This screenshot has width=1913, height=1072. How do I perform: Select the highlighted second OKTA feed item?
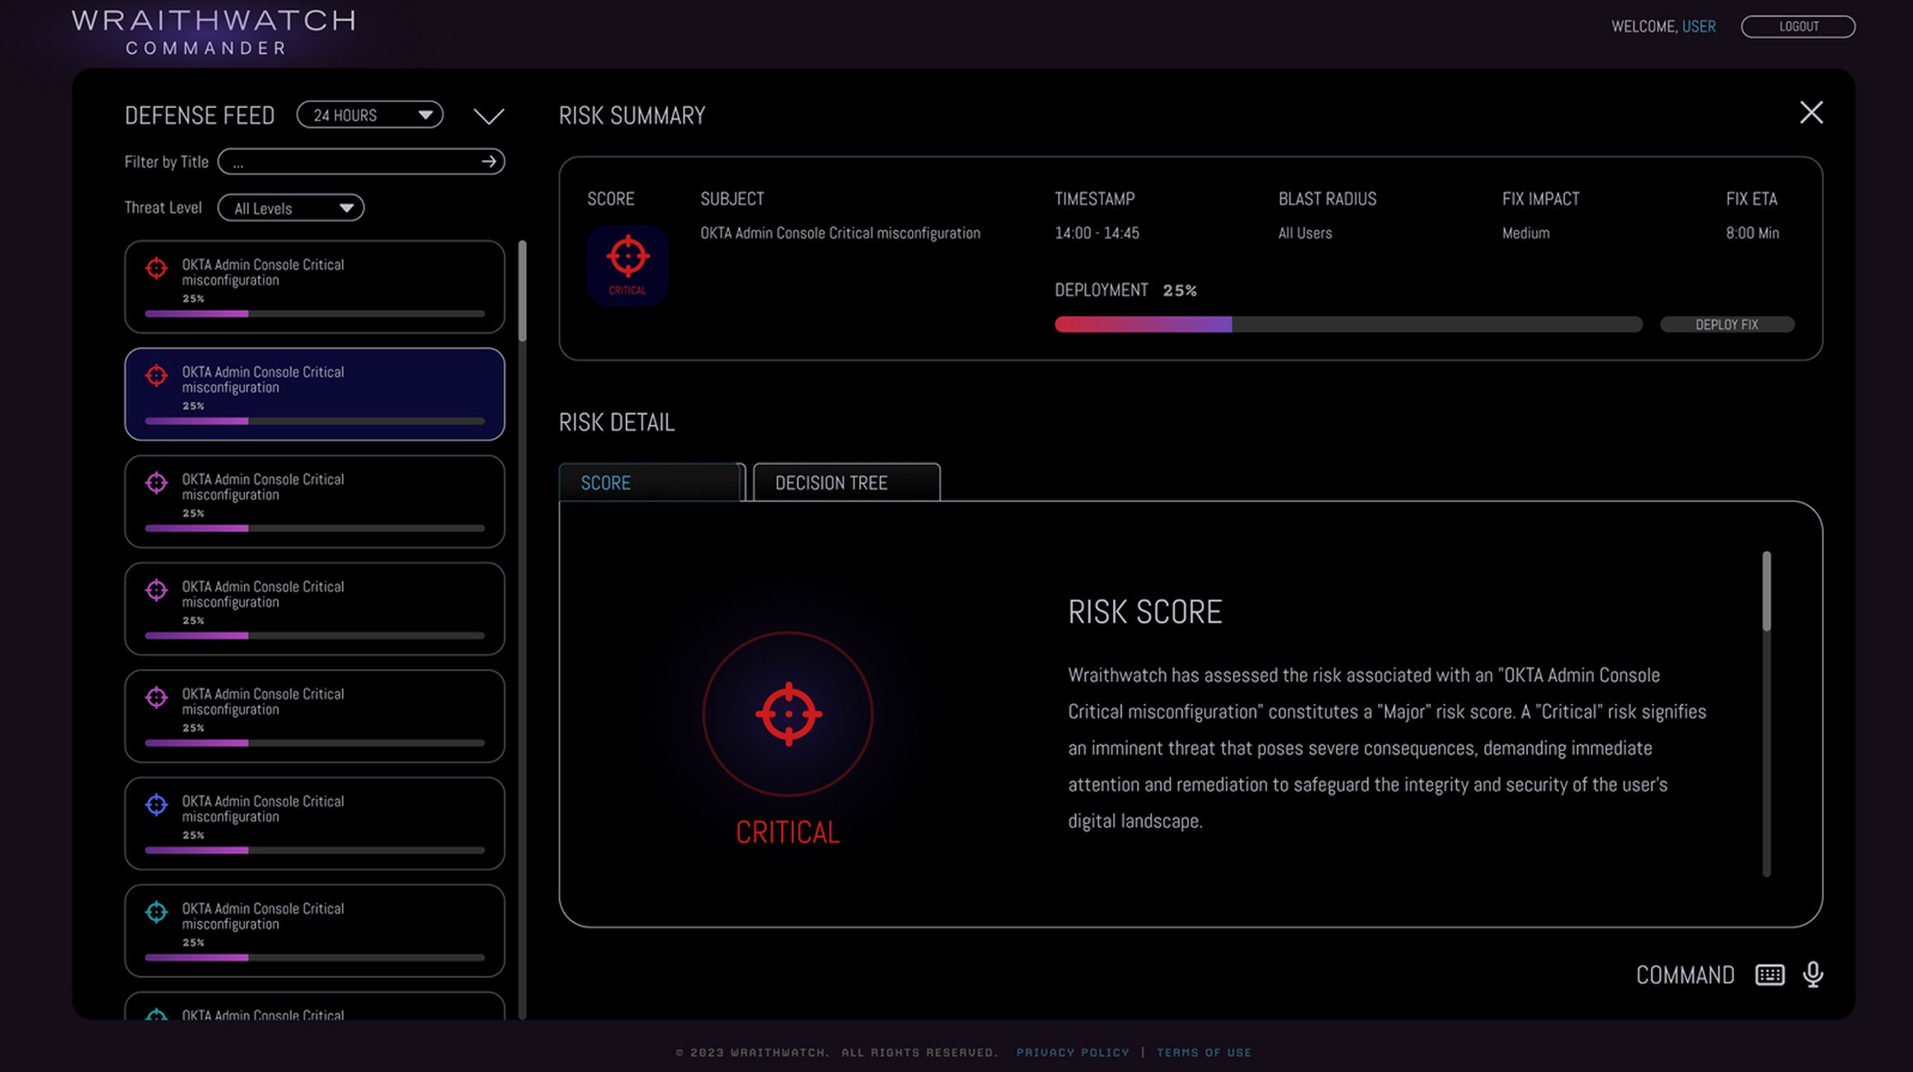(x=314, y=393)
